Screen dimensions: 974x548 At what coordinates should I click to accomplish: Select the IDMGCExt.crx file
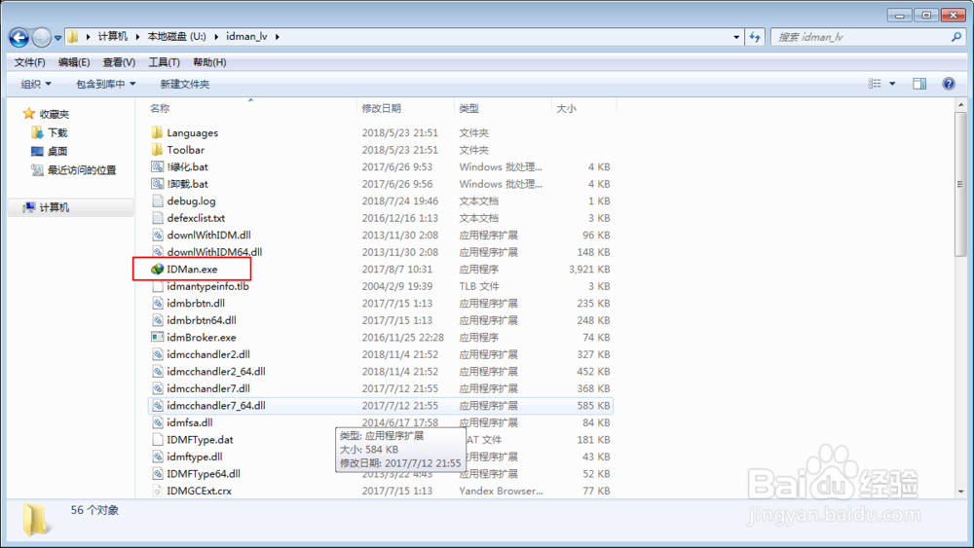coord(199,491)
